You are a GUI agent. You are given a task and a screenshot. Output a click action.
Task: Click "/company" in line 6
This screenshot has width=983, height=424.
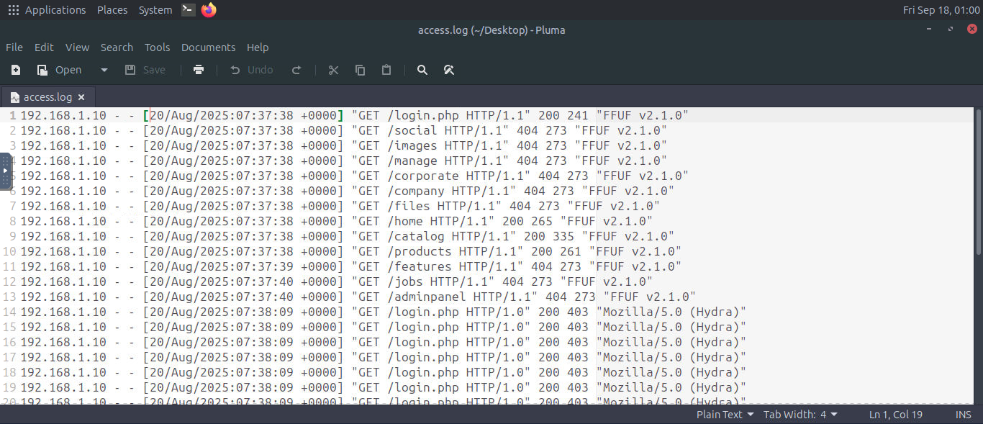416,191
